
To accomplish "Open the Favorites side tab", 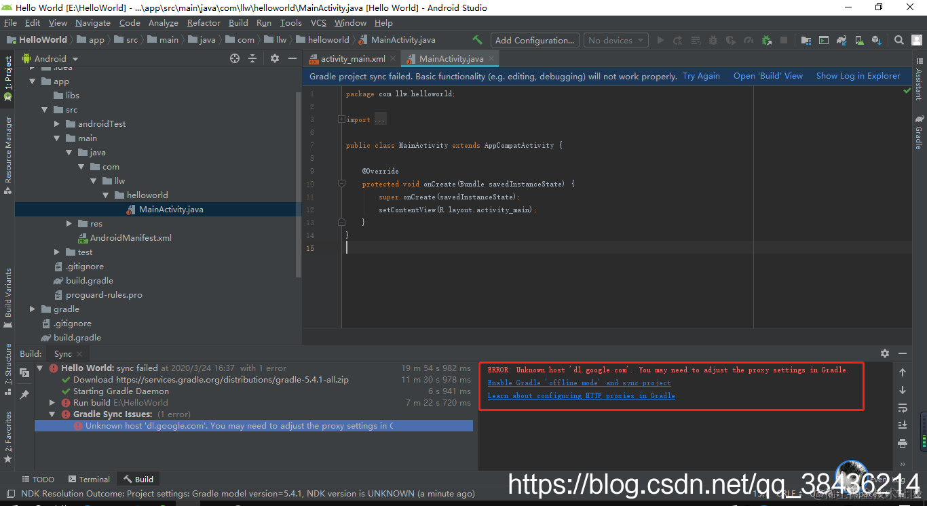I will tap(7, 437).
